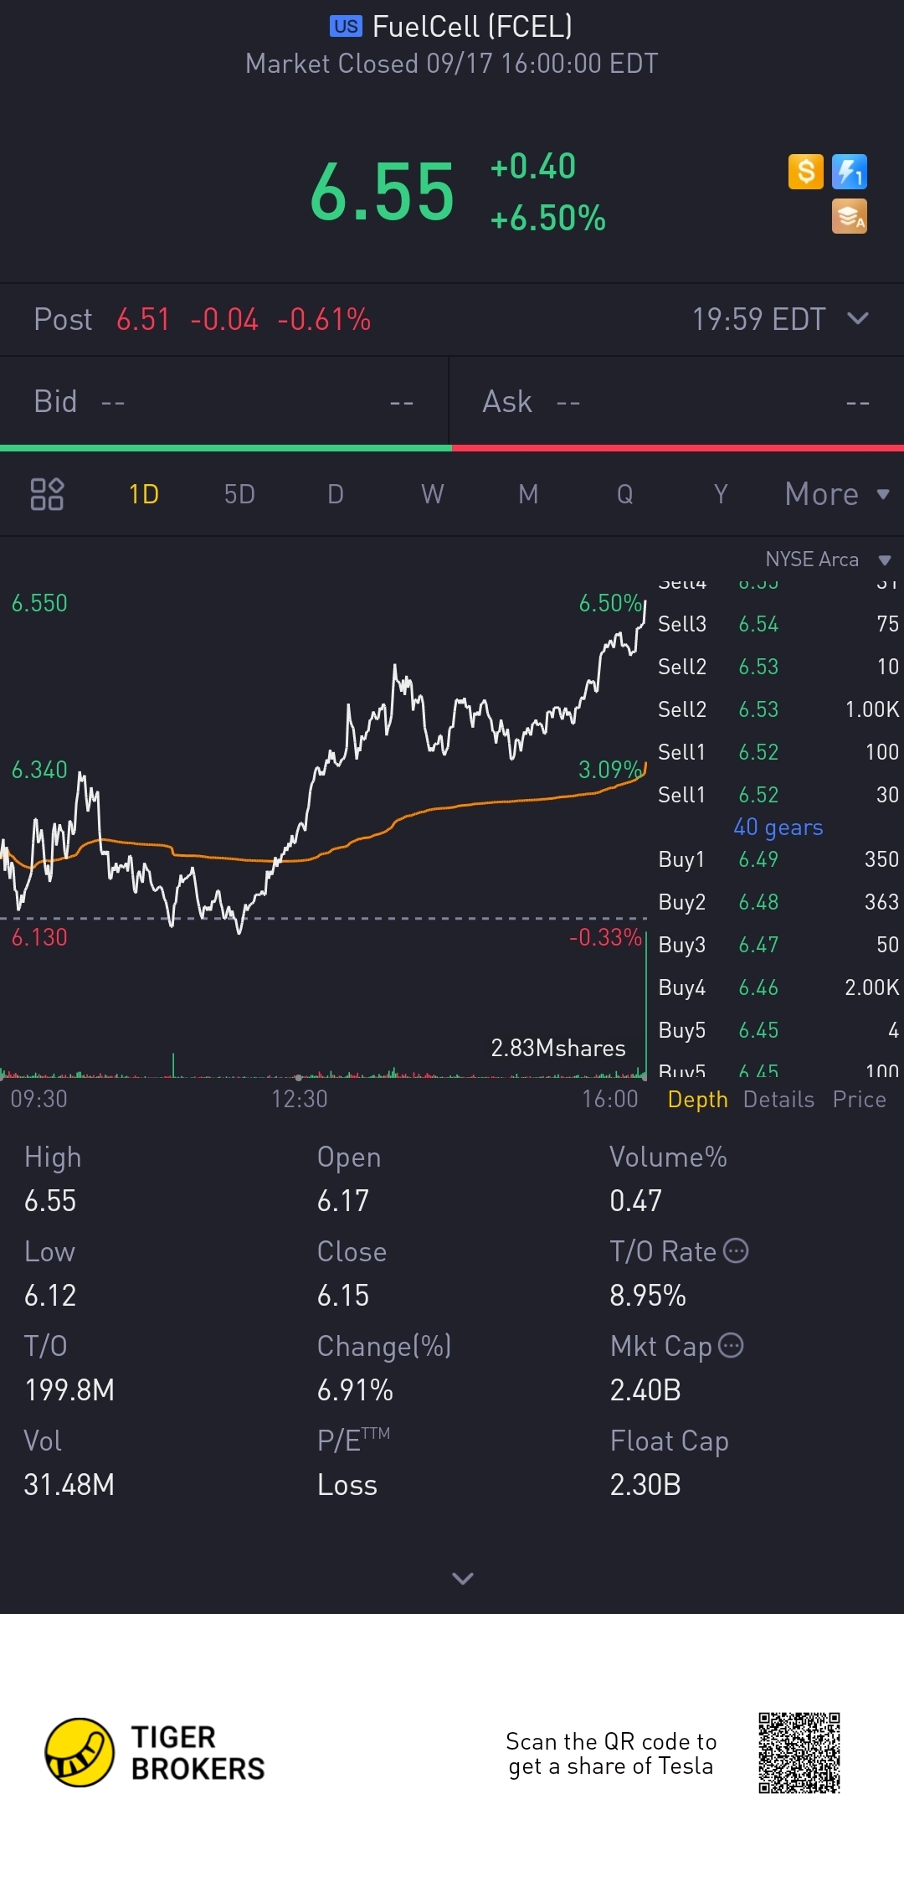
Task: Switch to the 5D chart tab
Action: pyautogui.click(x=239, y=494)
